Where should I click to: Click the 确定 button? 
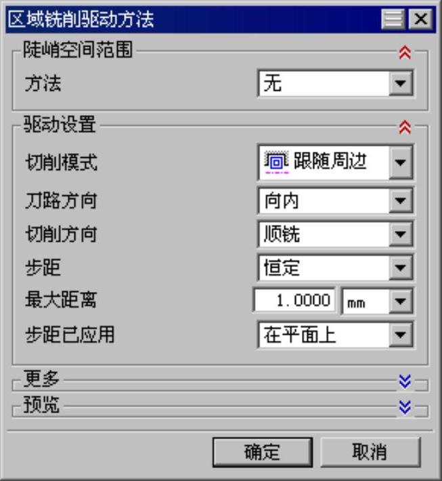pos(263,452)
